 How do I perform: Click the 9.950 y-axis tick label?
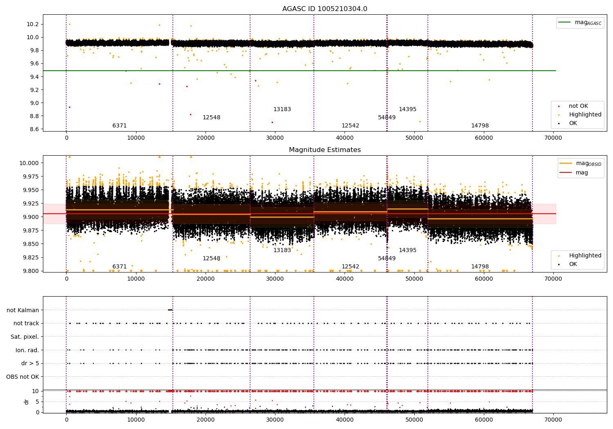31,190
